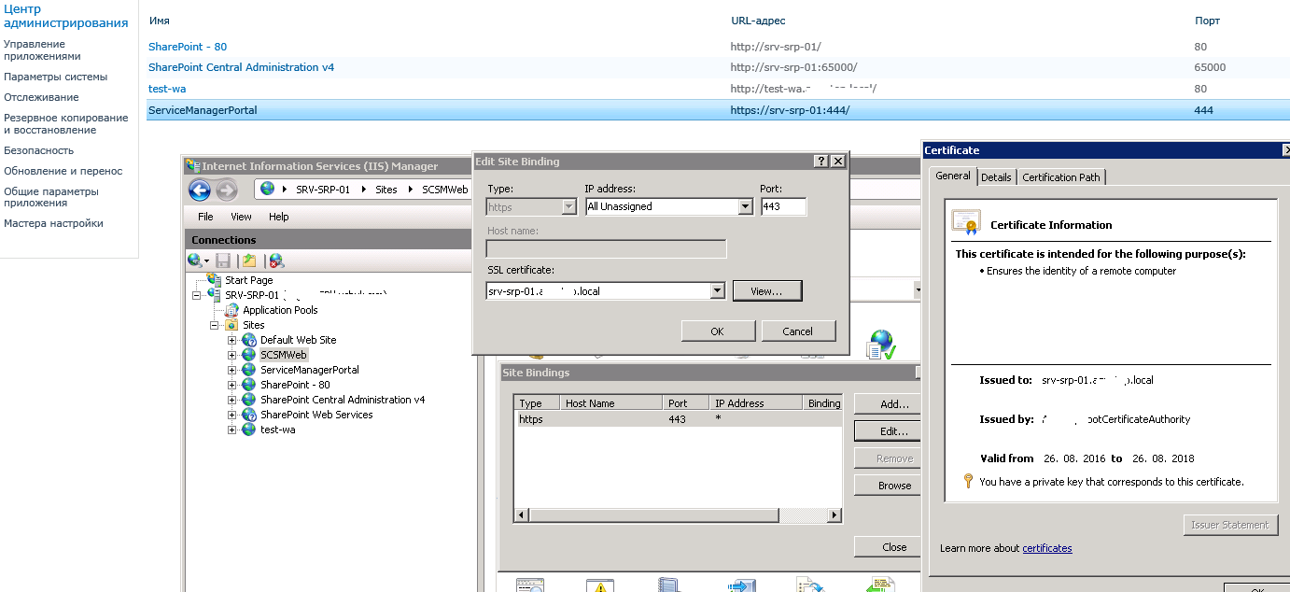The width and height of the screenshot is (1290, 592).
Task: Open SharePoint Central Administration v4 link in table
Action: pos(241,67)
